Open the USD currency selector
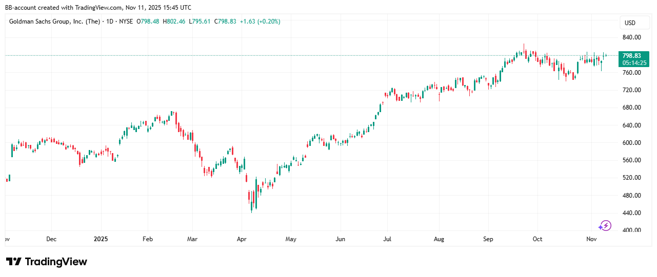The height and width of the screenshot is (277, 657). coord(629,23)
